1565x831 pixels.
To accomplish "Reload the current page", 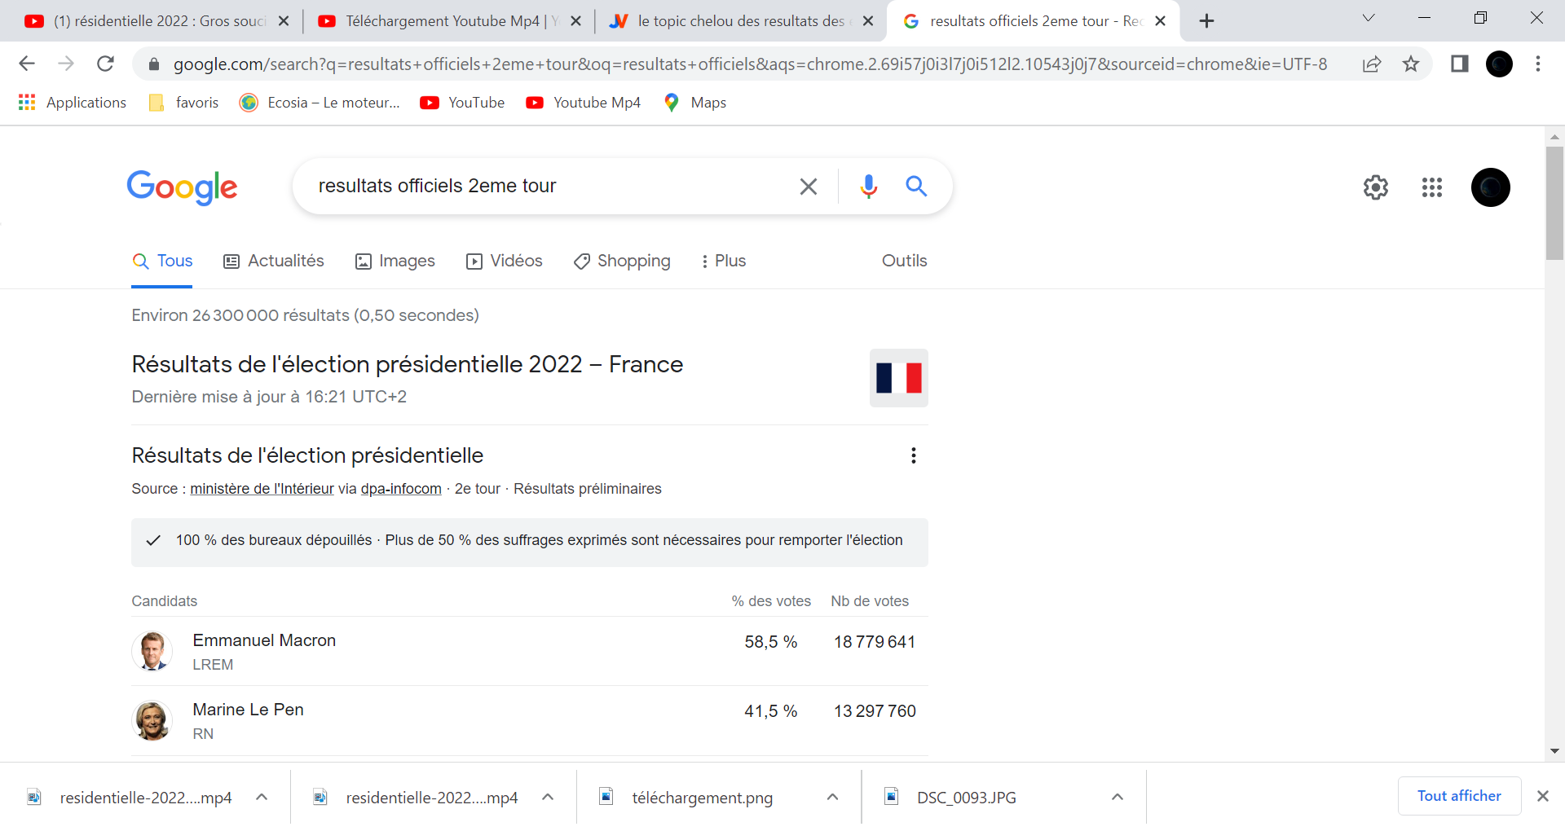I will click(x=105, y=64).
